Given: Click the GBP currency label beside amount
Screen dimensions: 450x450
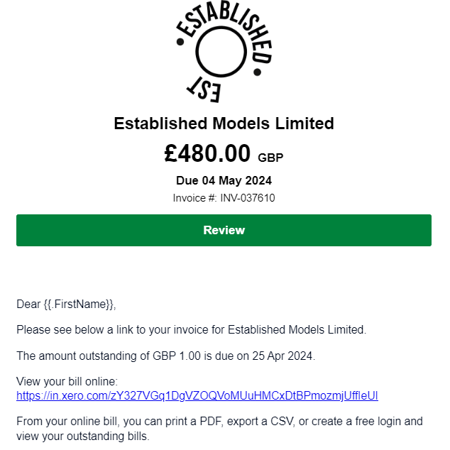Looking at the screenshot, I should point(270,158).
